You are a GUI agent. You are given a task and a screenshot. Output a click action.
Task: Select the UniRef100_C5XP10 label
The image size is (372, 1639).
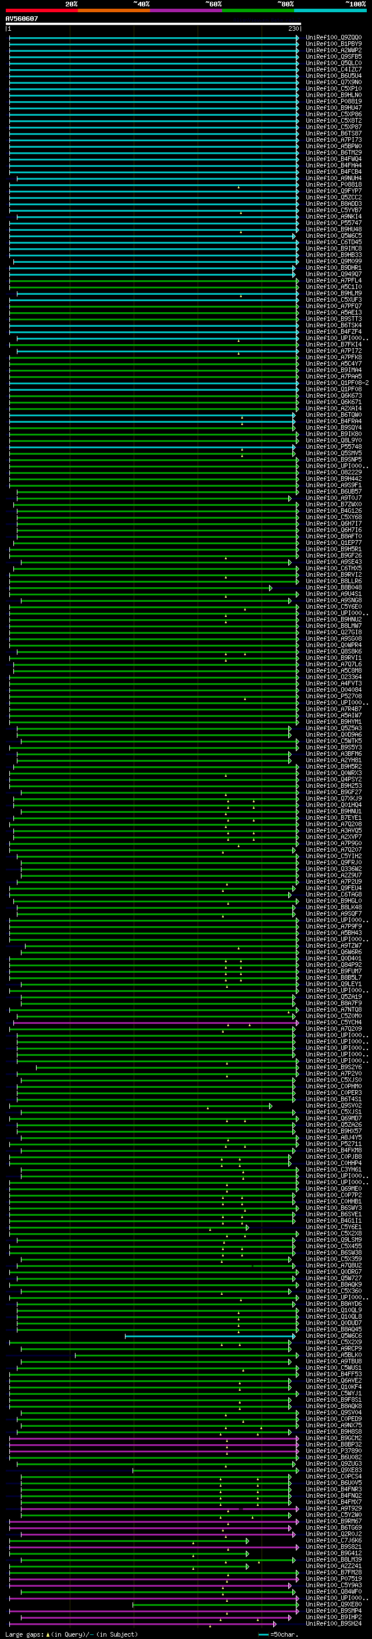[x=334, y=88]
